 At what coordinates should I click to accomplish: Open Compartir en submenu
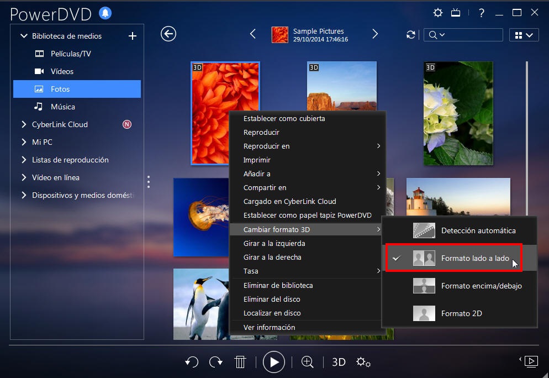tap(308, 188)
